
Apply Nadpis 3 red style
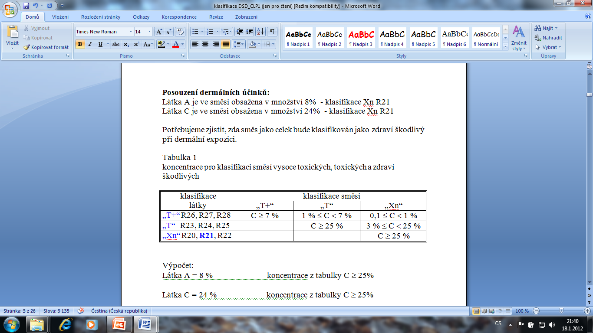click(x=361, y=38)
